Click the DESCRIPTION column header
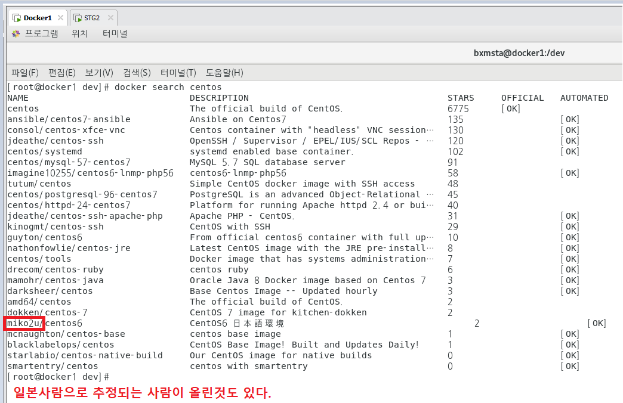Screen dimensions: 623x403 coord(219,98)
